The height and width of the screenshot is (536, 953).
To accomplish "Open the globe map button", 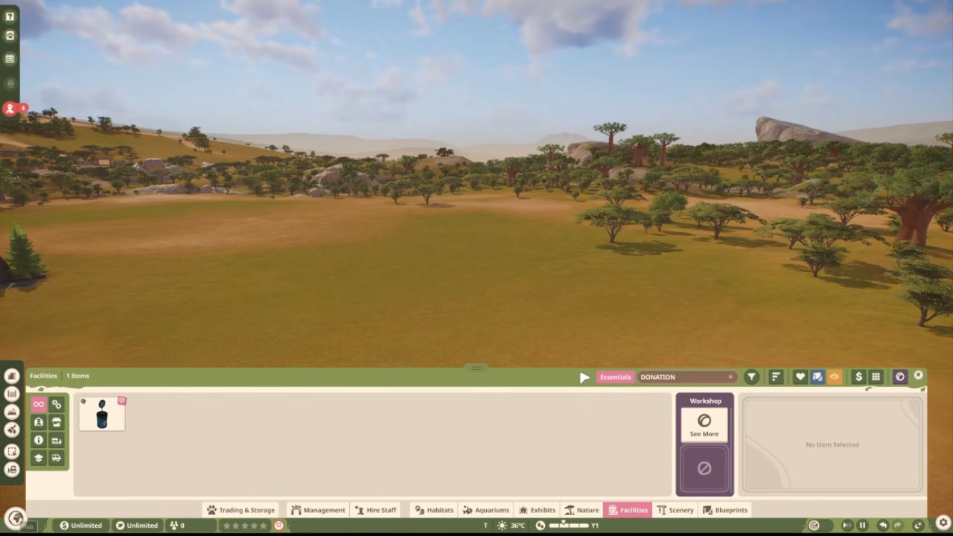I will point(14,518).
